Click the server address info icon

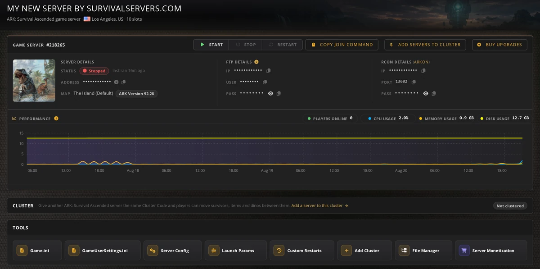click(116, 82)
